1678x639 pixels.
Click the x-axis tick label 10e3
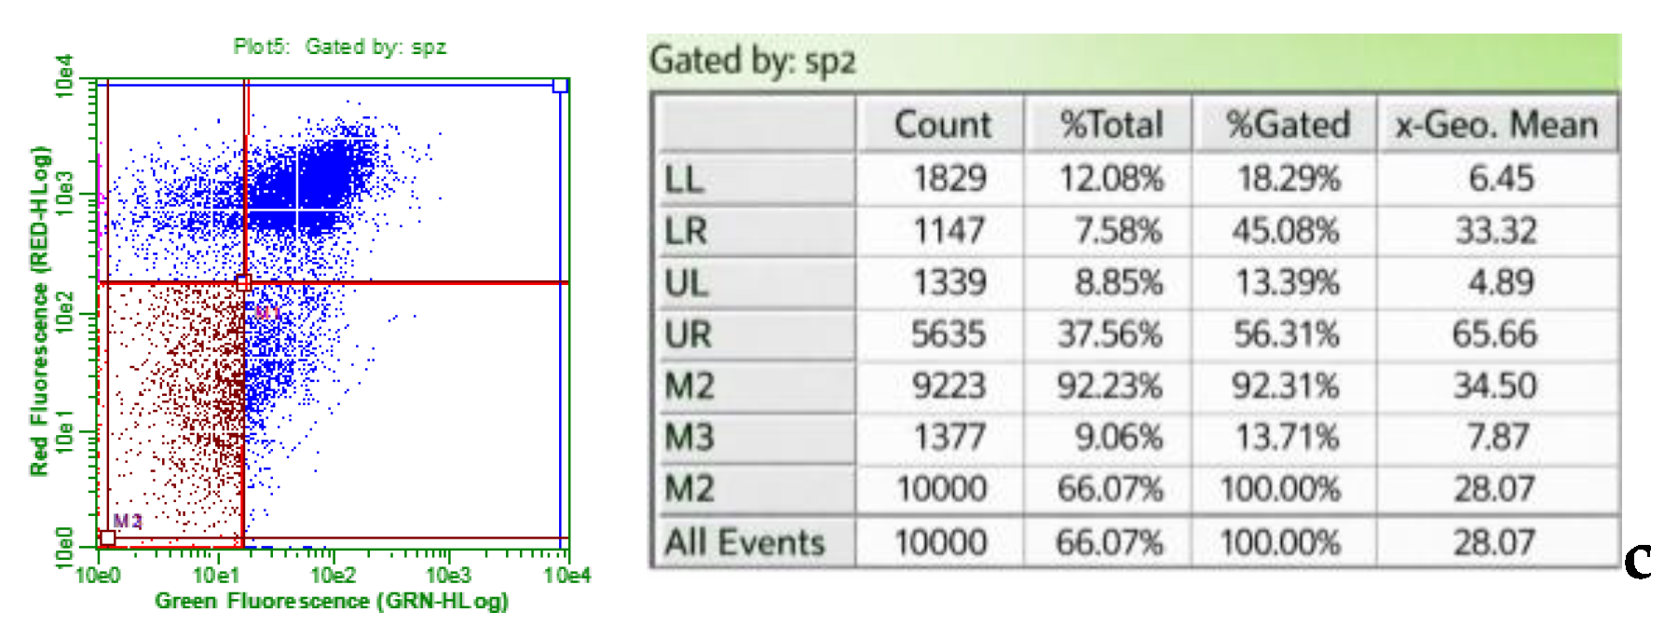[x=449, y=575]
